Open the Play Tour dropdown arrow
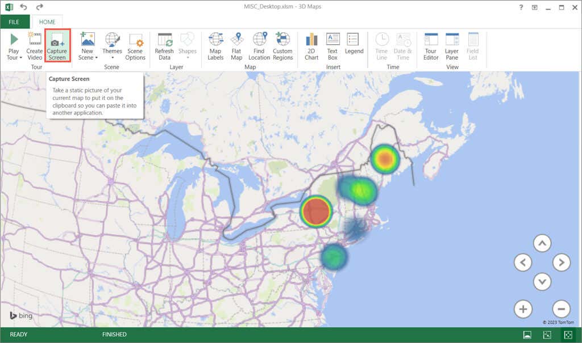582x343 pixels. click(x=21, y=58)
